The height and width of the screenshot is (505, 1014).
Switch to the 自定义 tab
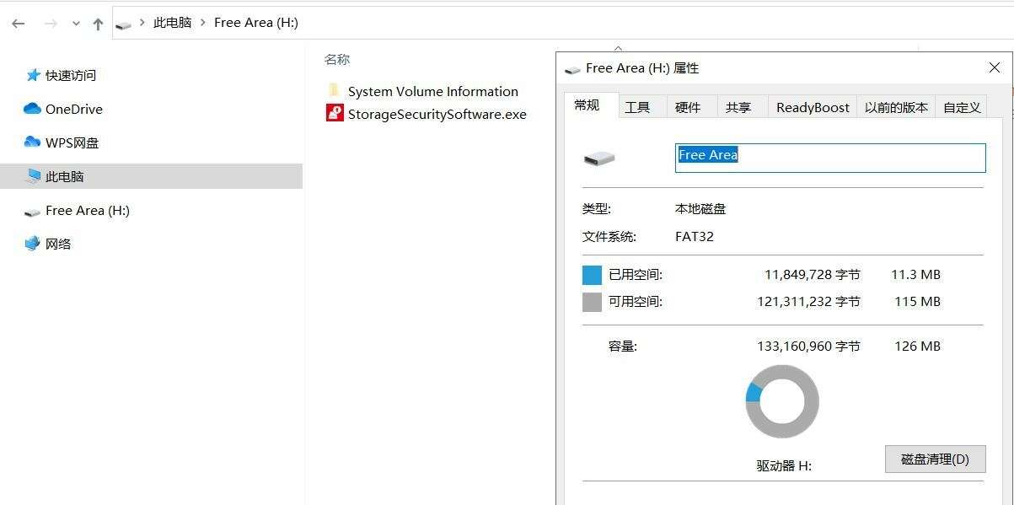pos(962,107)
